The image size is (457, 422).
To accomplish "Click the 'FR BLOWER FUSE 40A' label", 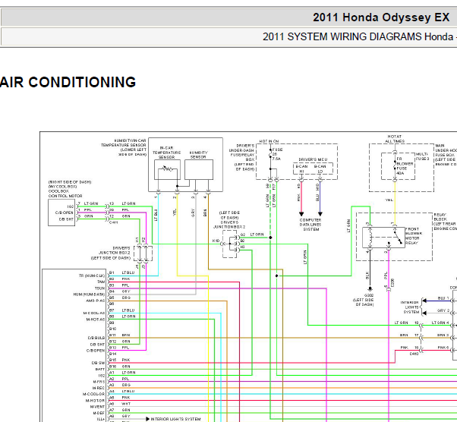I will coord(405,166).
